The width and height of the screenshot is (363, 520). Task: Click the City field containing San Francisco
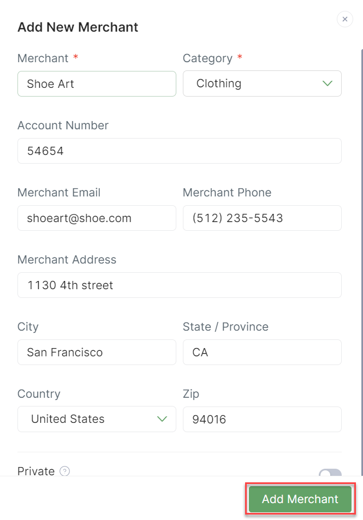[x=97, y=352]
